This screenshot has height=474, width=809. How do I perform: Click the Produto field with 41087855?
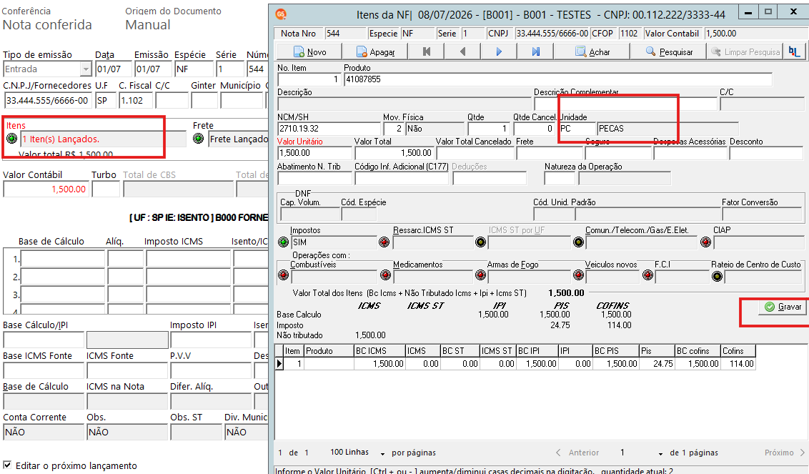coord(558,79)
